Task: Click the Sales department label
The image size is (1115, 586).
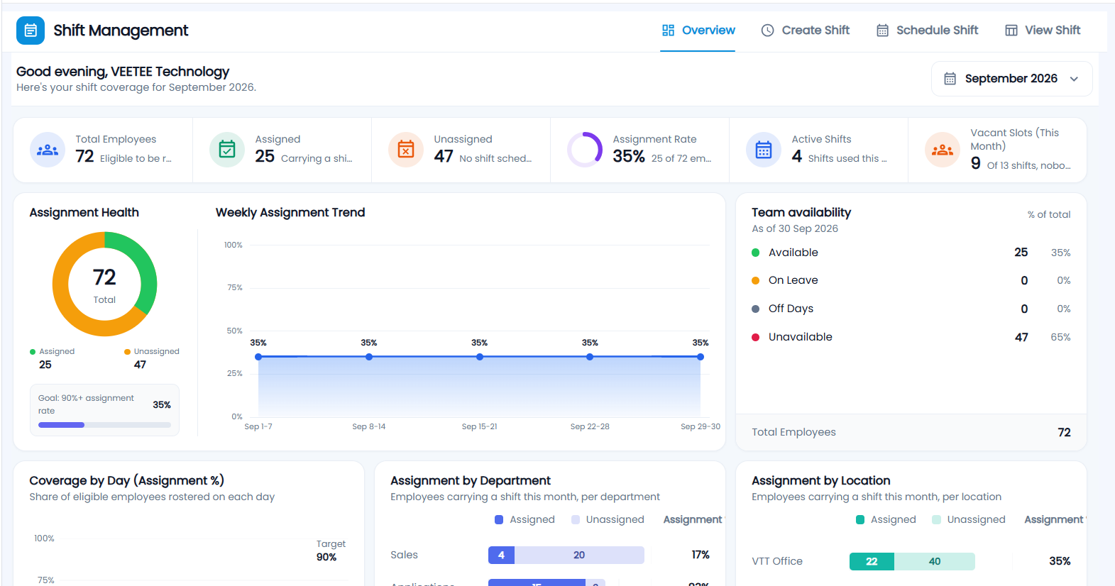Action: tap(404, 555)
